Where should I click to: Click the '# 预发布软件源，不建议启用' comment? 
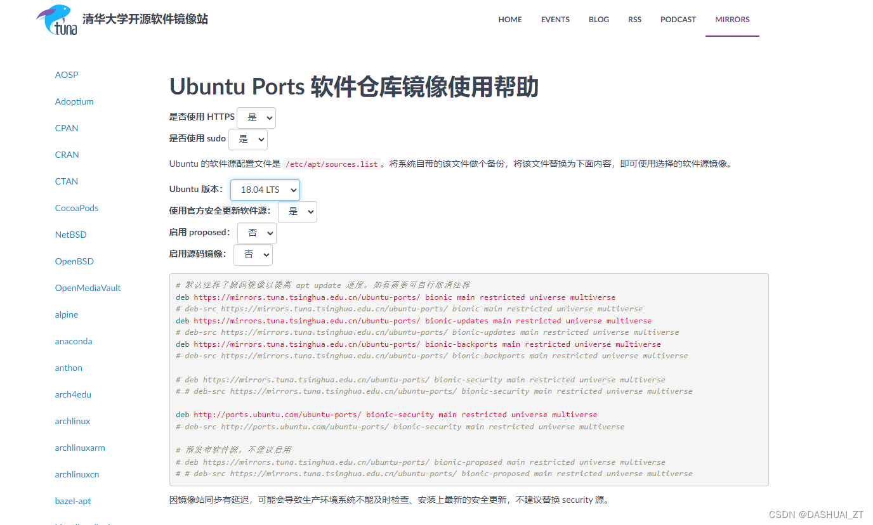(233, 450)
